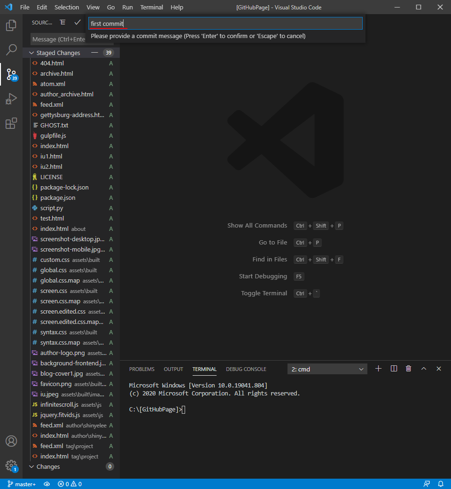Select staged file custom.css

(54, 260)
